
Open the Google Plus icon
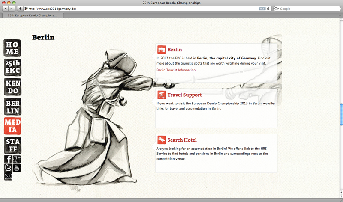[x=17, y=159]
